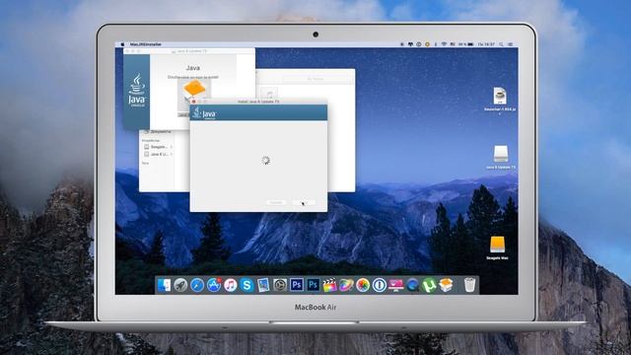631x355 pixels.
Task: Select Seagate Mac drive on desktop
Action: [497, 245]
